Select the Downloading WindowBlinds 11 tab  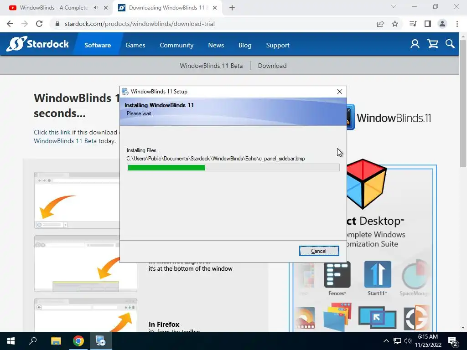(x=168, y=8)
